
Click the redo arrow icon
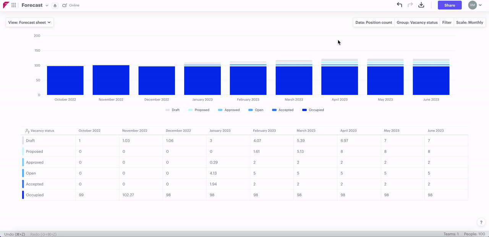click(x=410, y=5)
